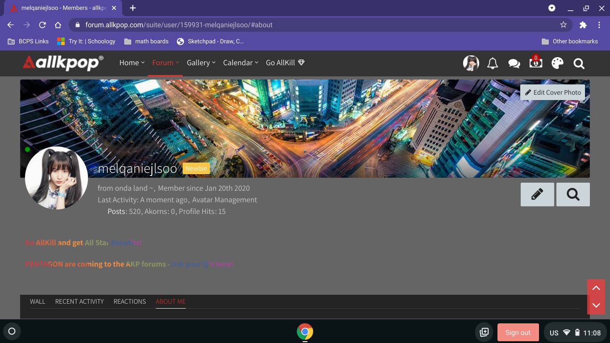Open Other bookmarks folder
This screenshot has height=343, width=610.
[x=570, y=41]
